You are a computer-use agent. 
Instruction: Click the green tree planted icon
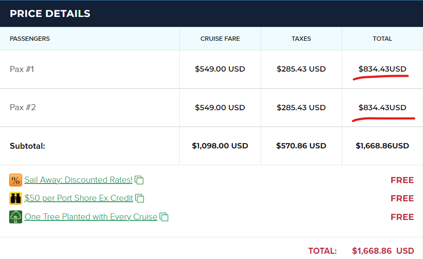[x=16, y=217]
